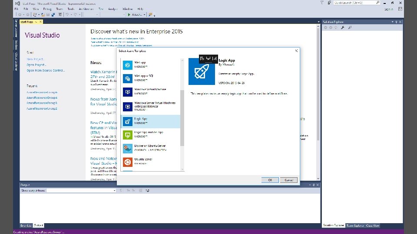Open the Architecture menu

86,9
